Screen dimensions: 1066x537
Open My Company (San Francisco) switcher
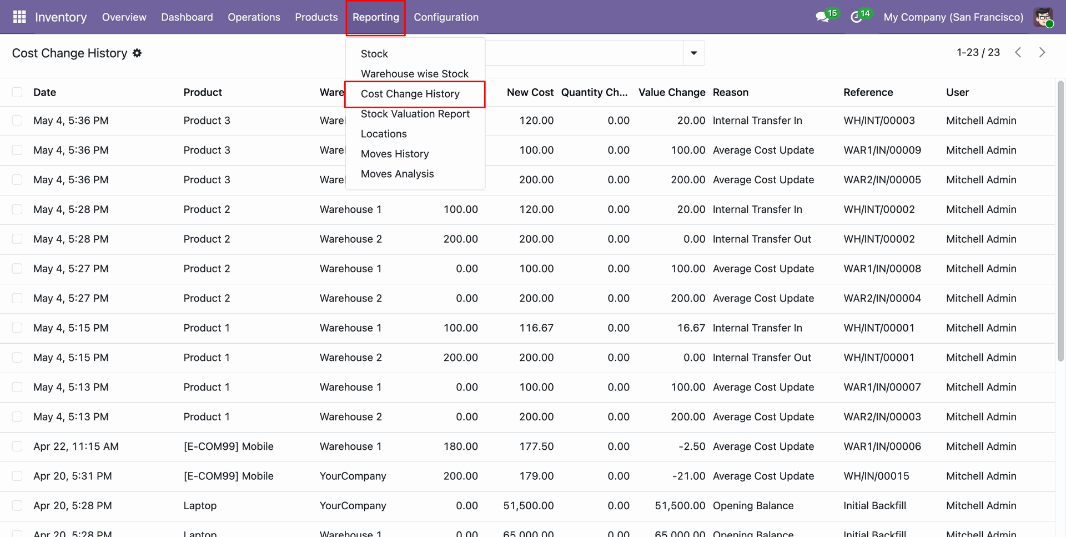(953, 17)
